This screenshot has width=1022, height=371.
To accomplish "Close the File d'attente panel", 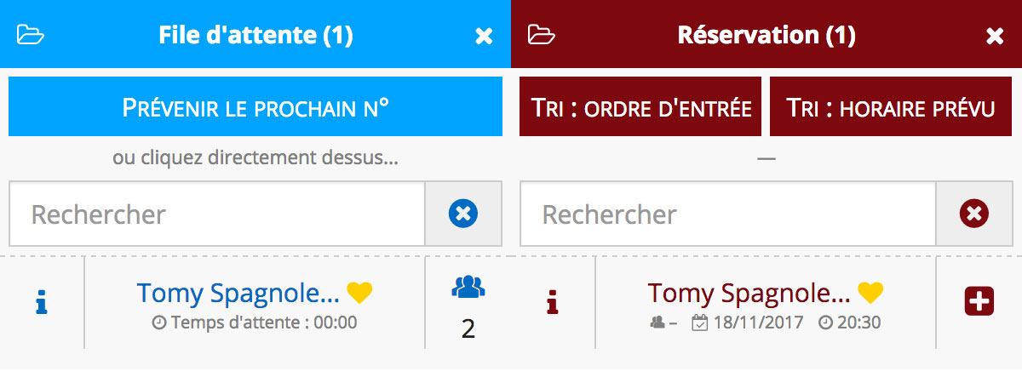I will [x=484, y=36].
